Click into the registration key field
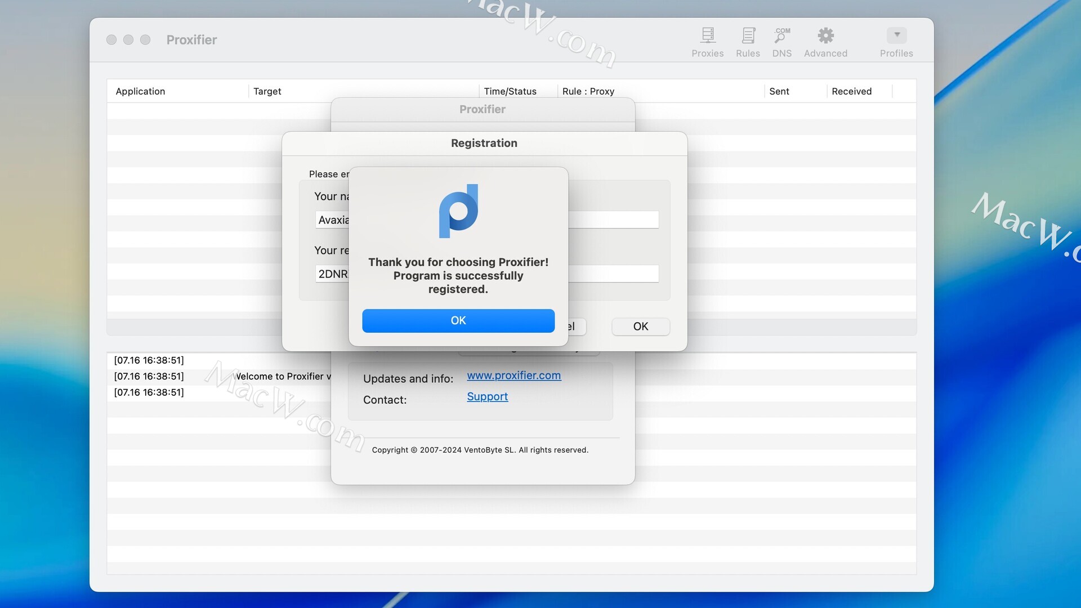This screenshot has width=1081, height=608. pyautogui.click(x=613, y=274)
